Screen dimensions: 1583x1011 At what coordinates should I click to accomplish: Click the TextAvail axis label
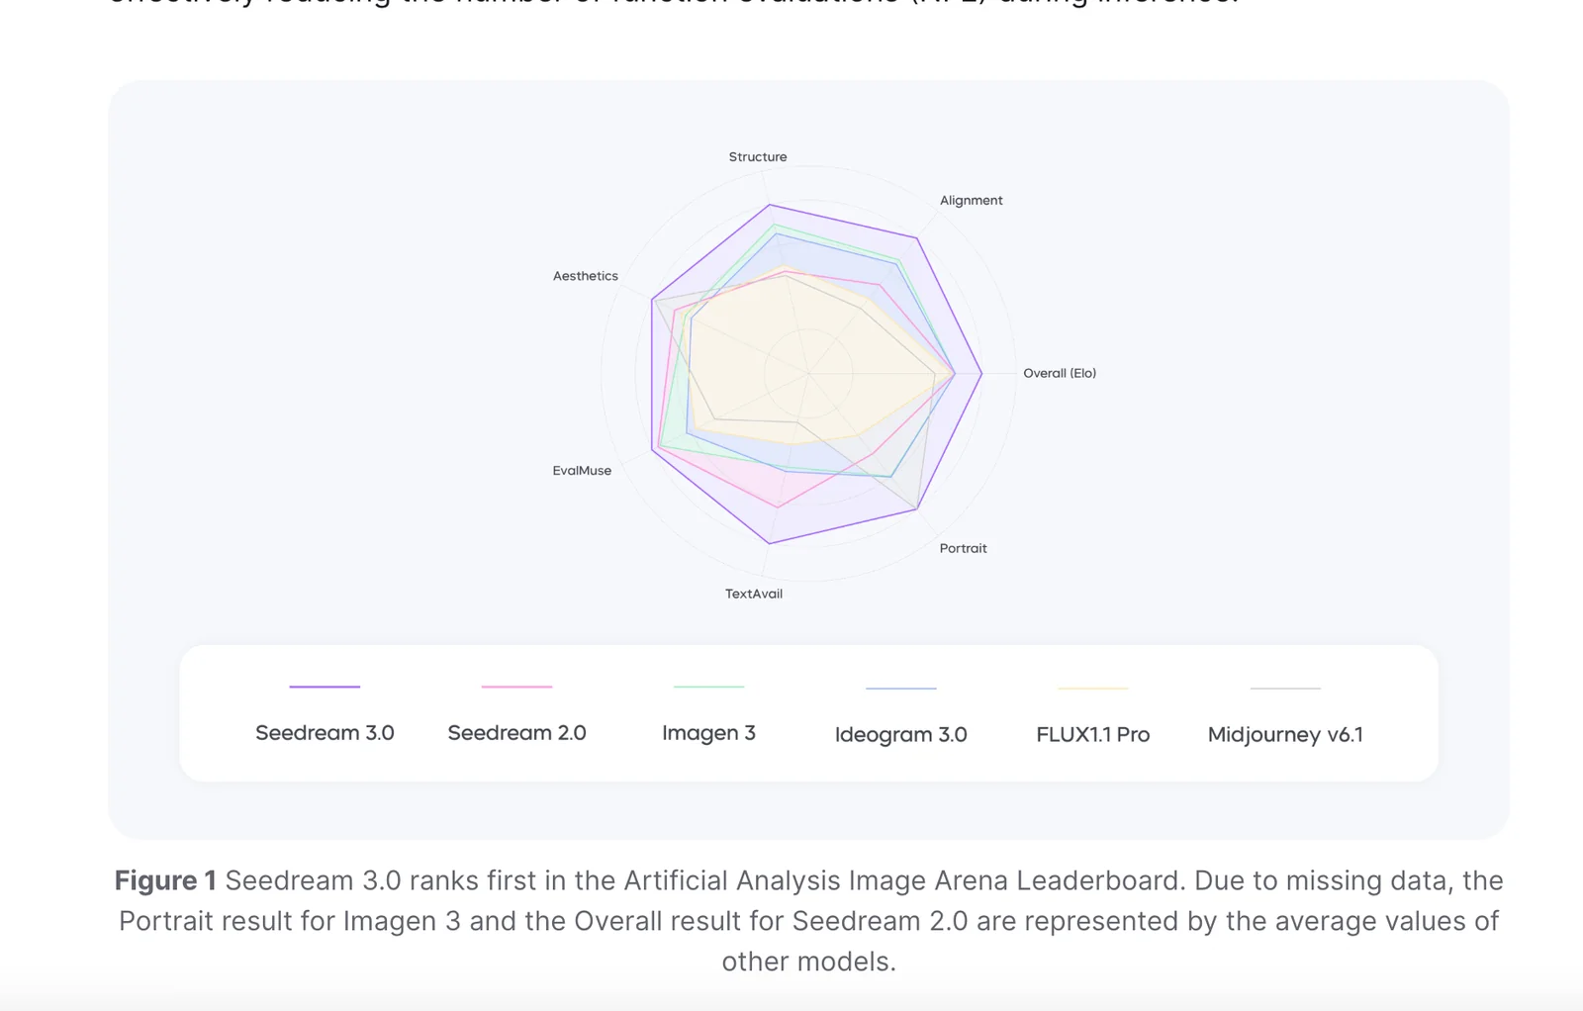[754, 594]
